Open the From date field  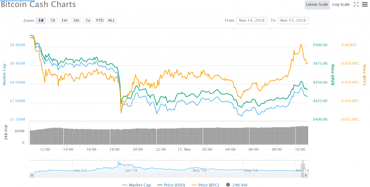(252, 21)
